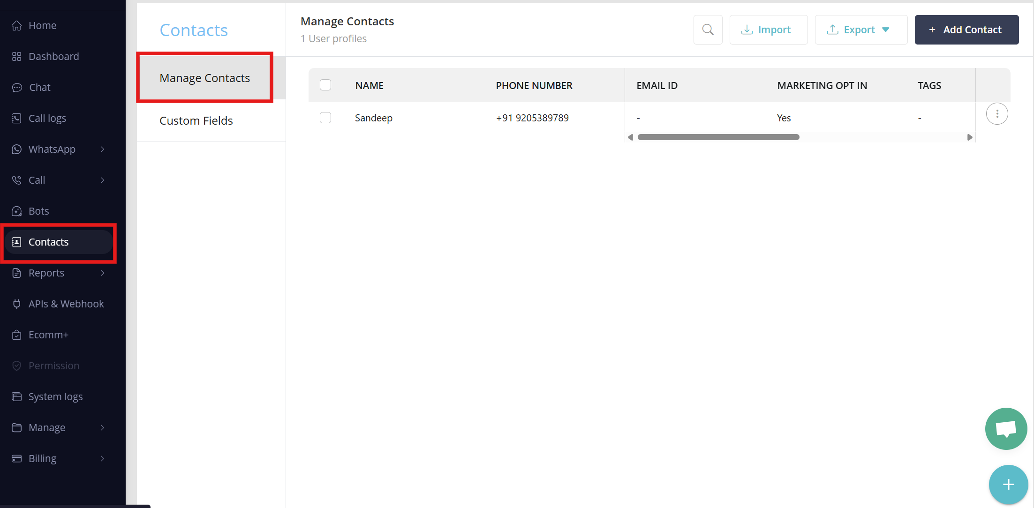Open the Dashboard sidebar item
The image size is (1034, 508).
[x=53, y=56]
